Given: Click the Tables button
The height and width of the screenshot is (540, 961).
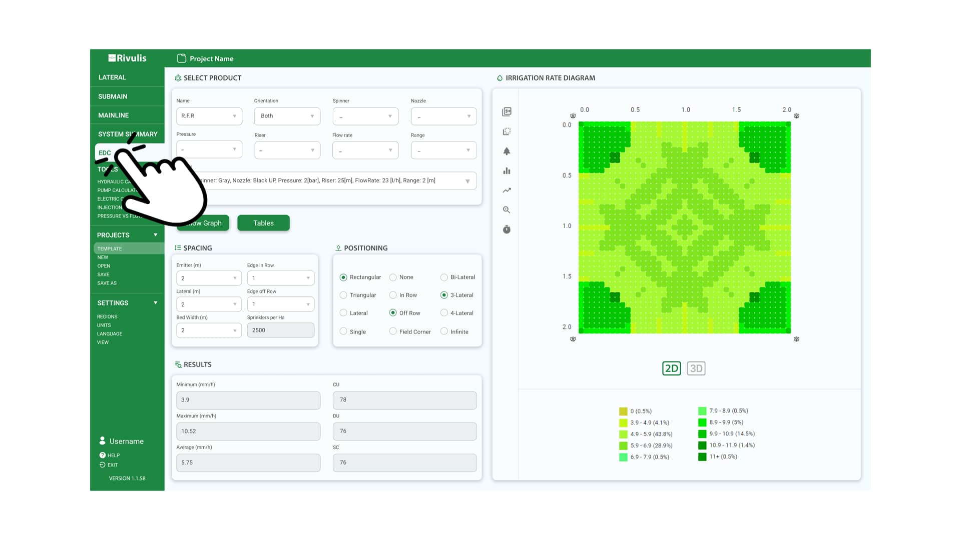Looking at the screenshot, I should pos(263,223).
